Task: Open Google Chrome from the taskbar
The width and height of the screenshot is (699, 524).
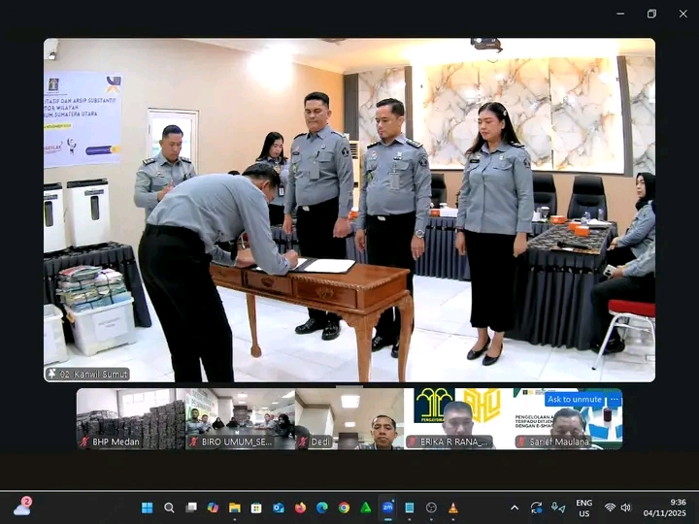Action: pos(344,508)
